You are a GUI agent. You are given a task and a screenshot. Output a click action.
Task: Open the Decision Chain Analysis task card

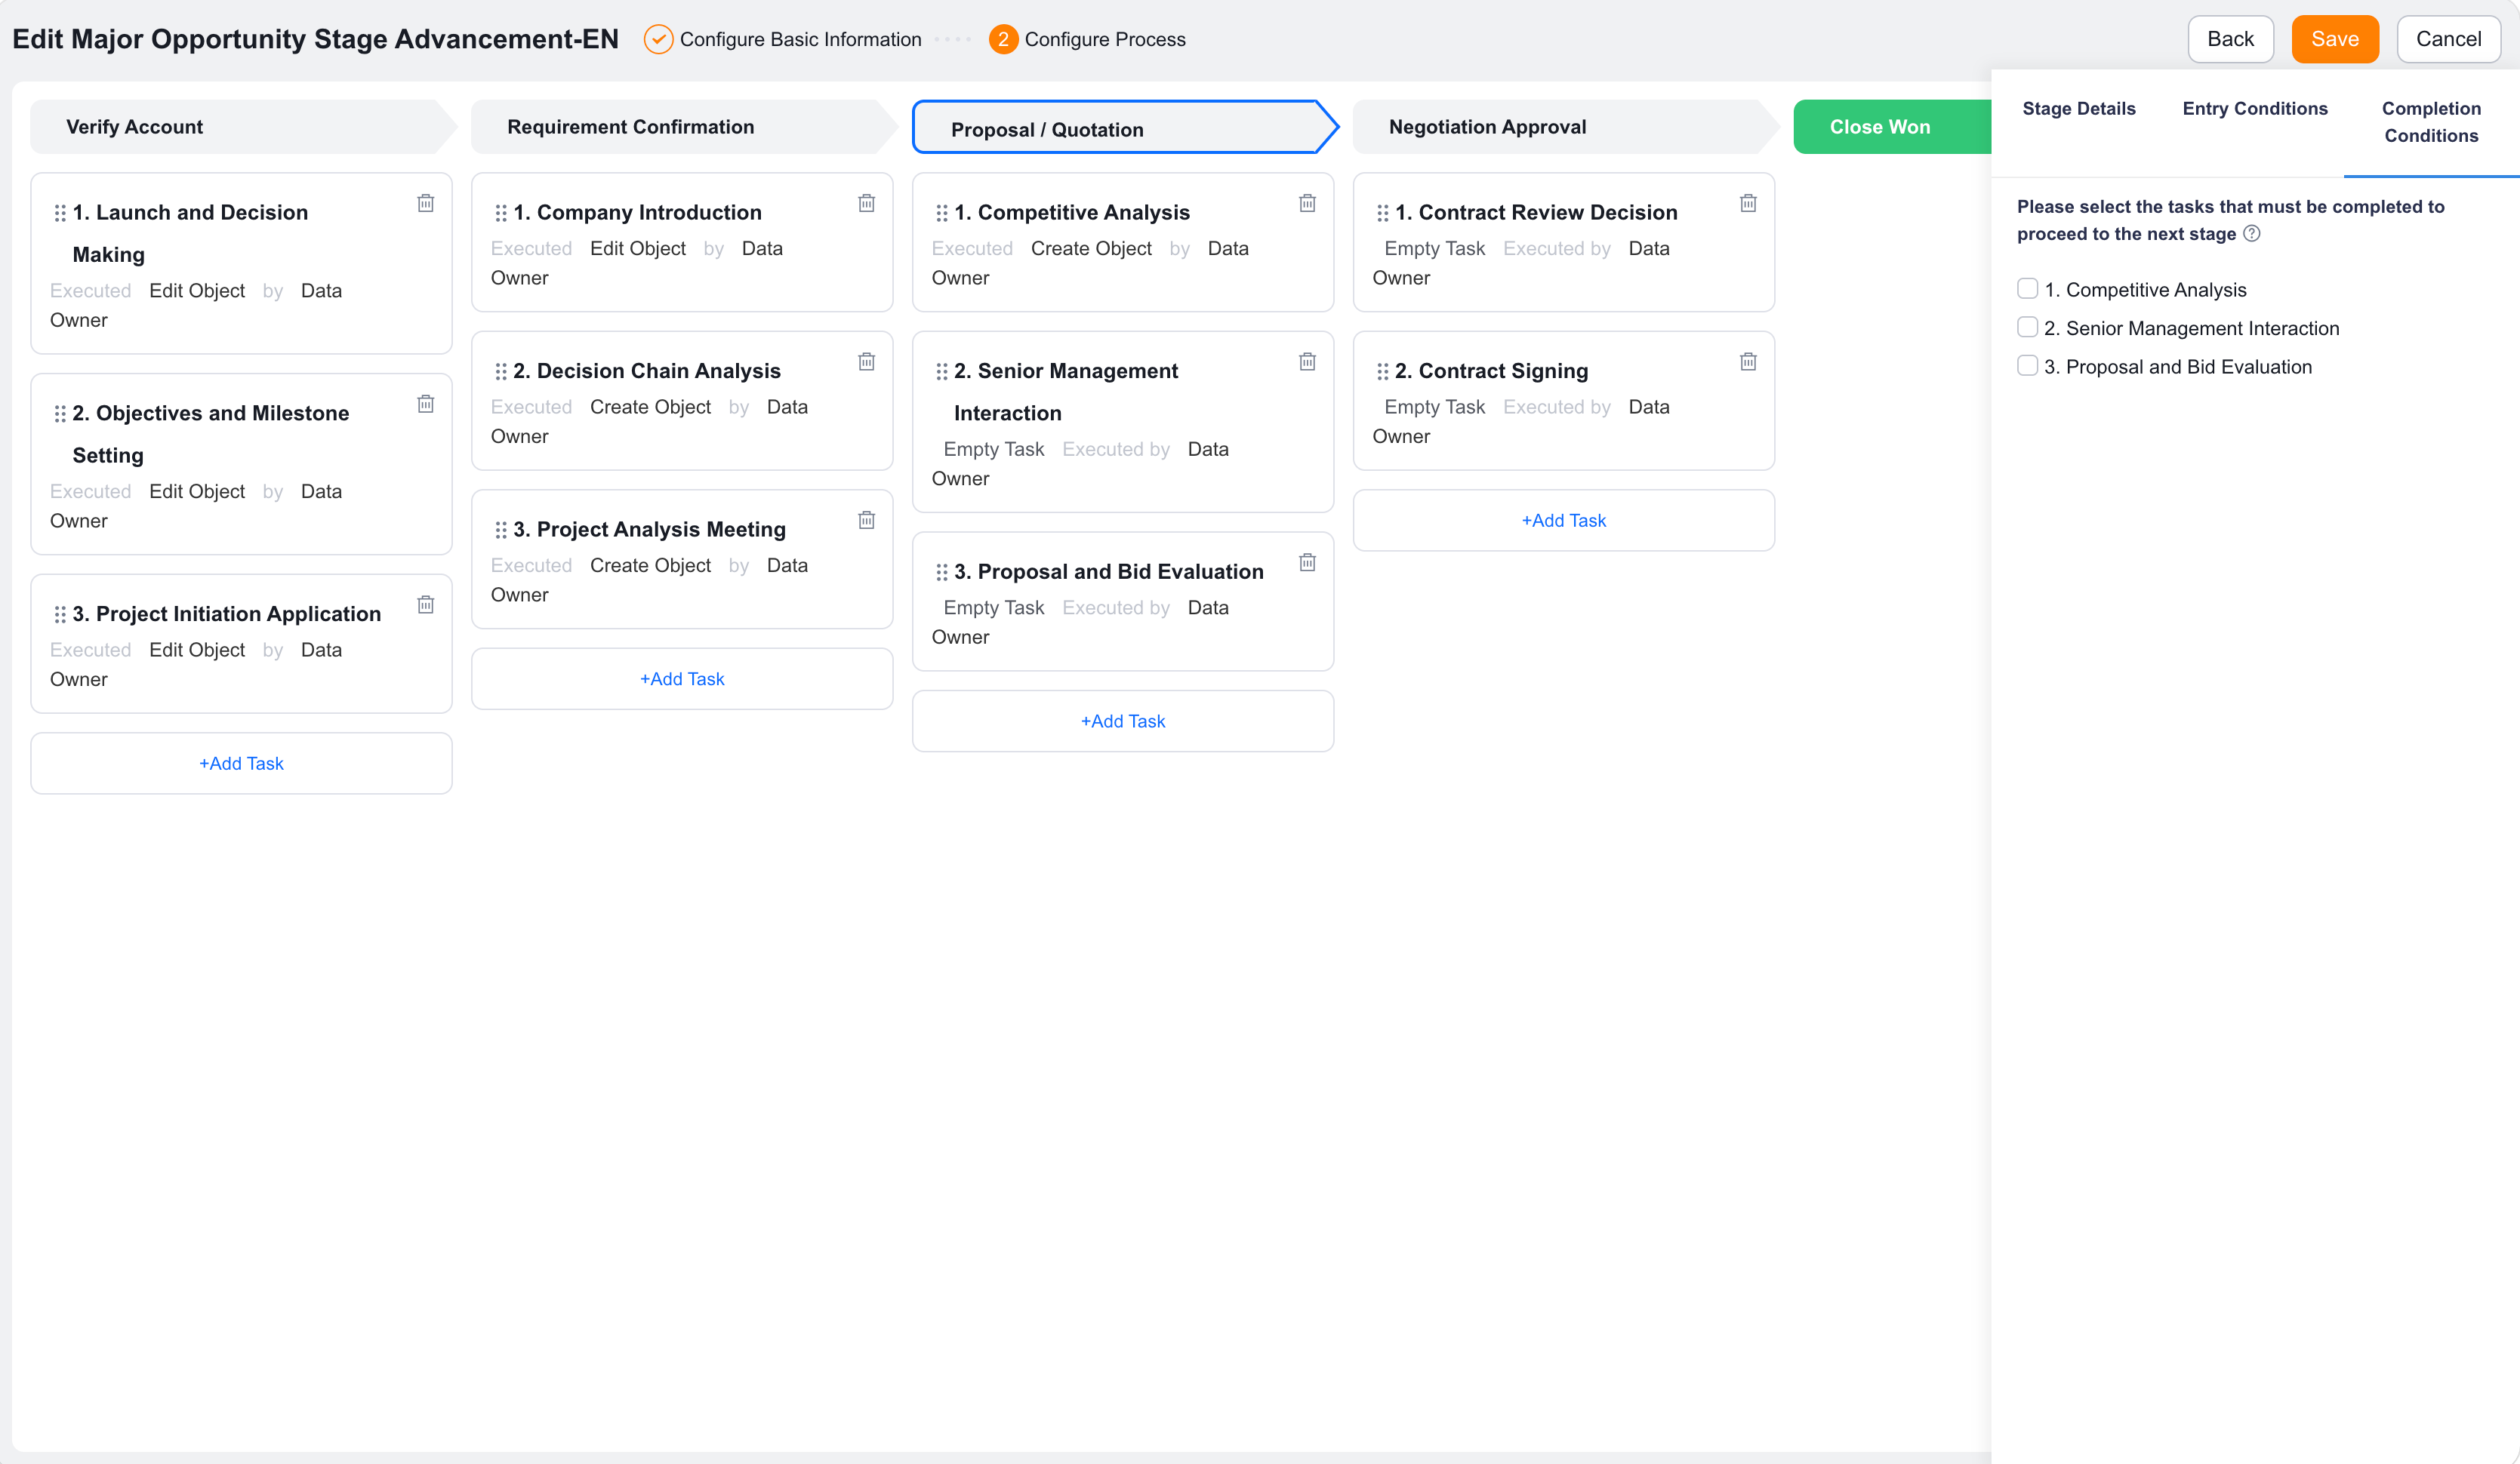pos(682,401)
